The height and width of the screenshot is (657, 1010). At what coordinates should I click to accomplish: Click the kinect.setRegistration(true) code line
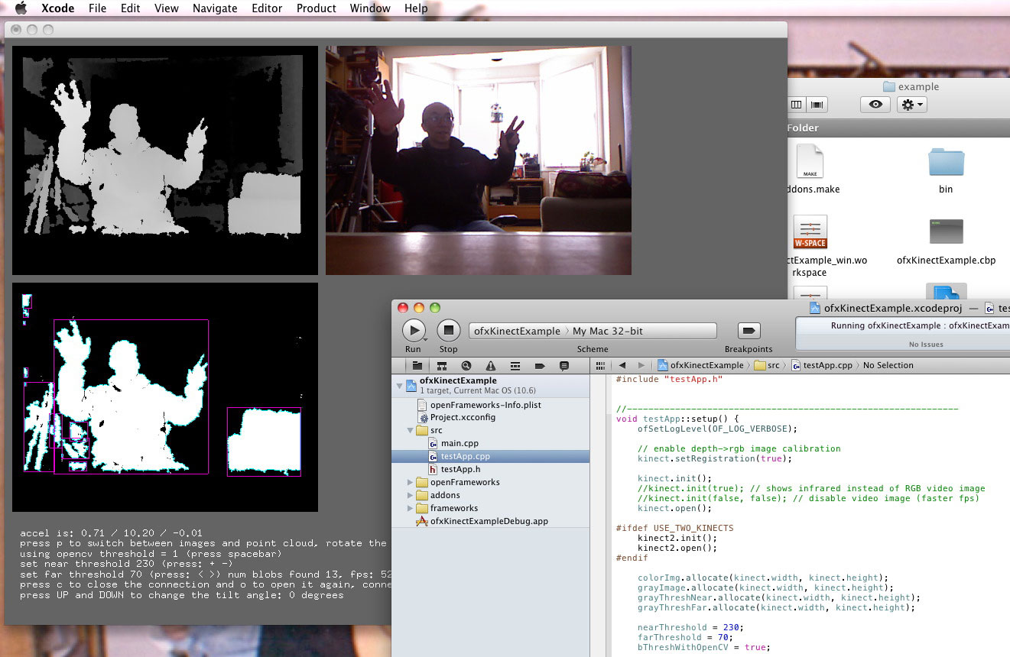[714, 458]
